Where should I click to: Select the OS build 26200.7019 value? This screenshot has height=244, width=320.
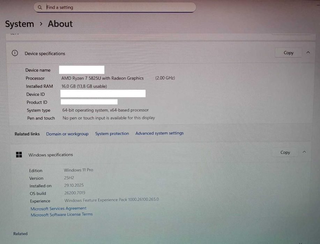point(75,193)
